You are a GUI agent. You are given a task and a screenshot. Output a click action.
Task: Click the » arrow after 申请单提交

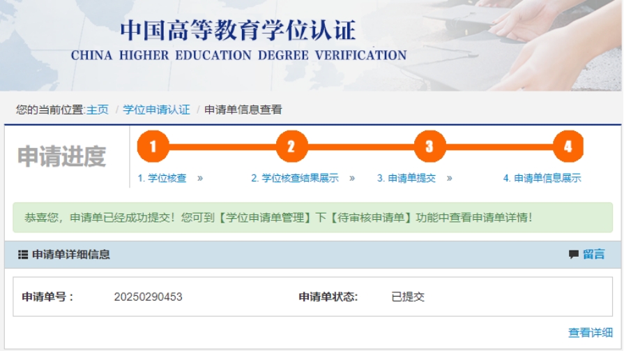pos(450,178)
